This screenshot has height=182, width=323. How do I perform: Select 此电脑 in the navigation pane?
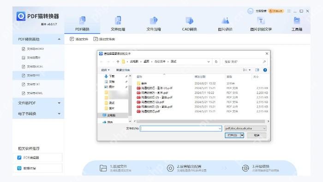click(x=111, y=115)
